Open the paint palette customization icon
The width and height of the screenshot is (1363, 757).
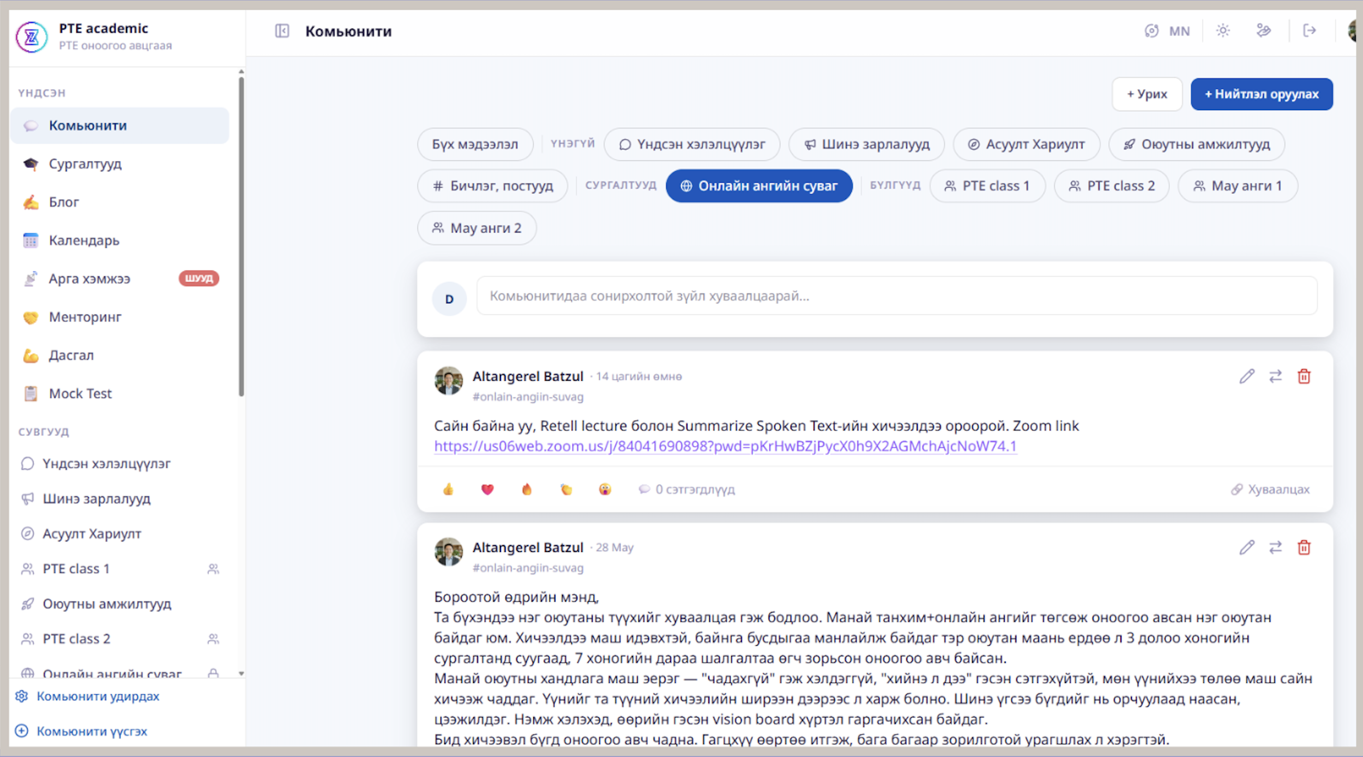tap(1263, 31)
